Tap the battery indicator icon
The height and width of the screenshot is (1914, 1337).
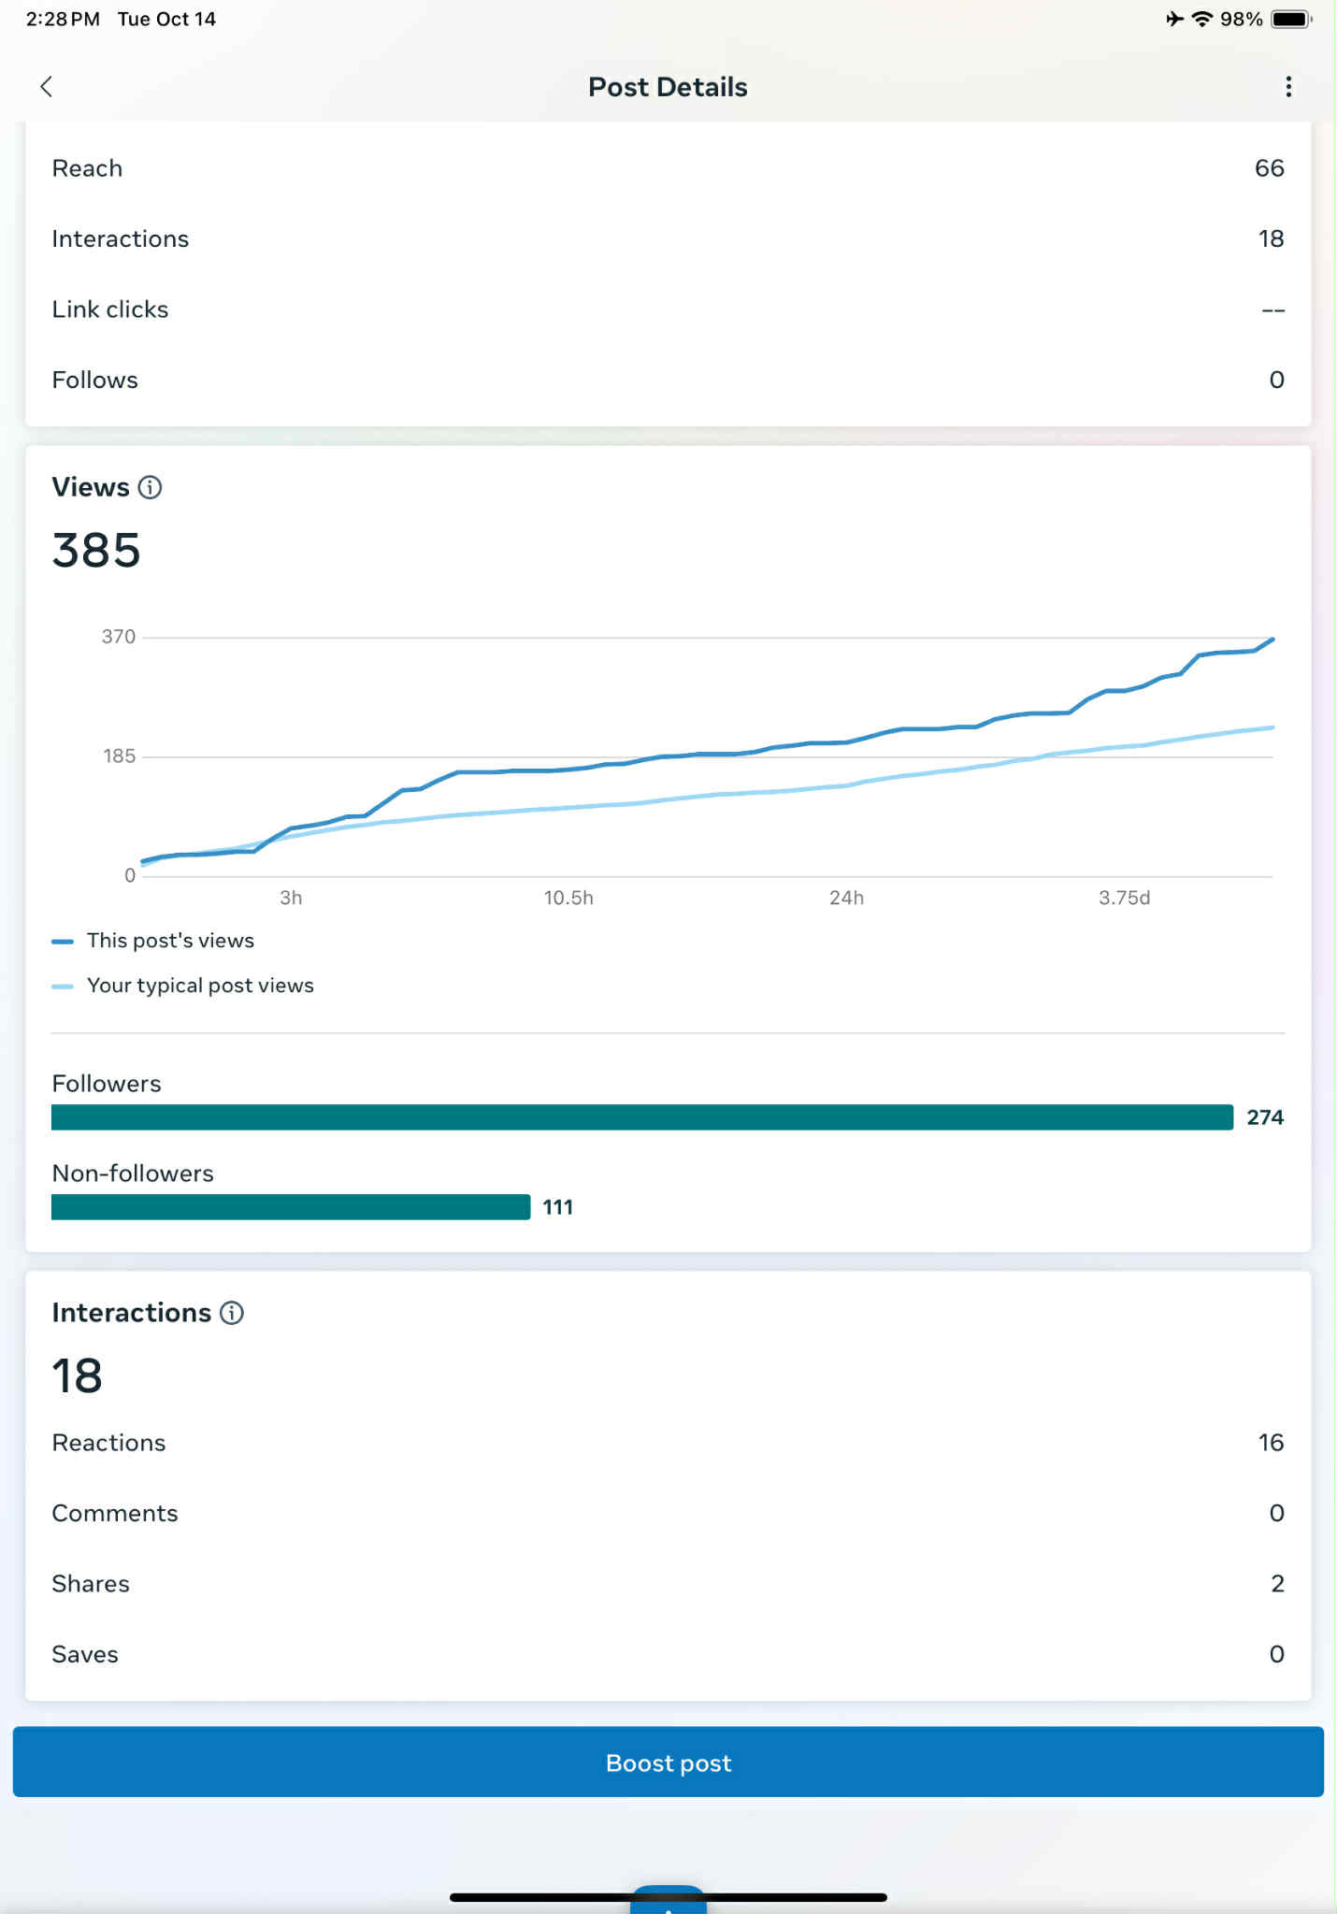[1292, 19]
